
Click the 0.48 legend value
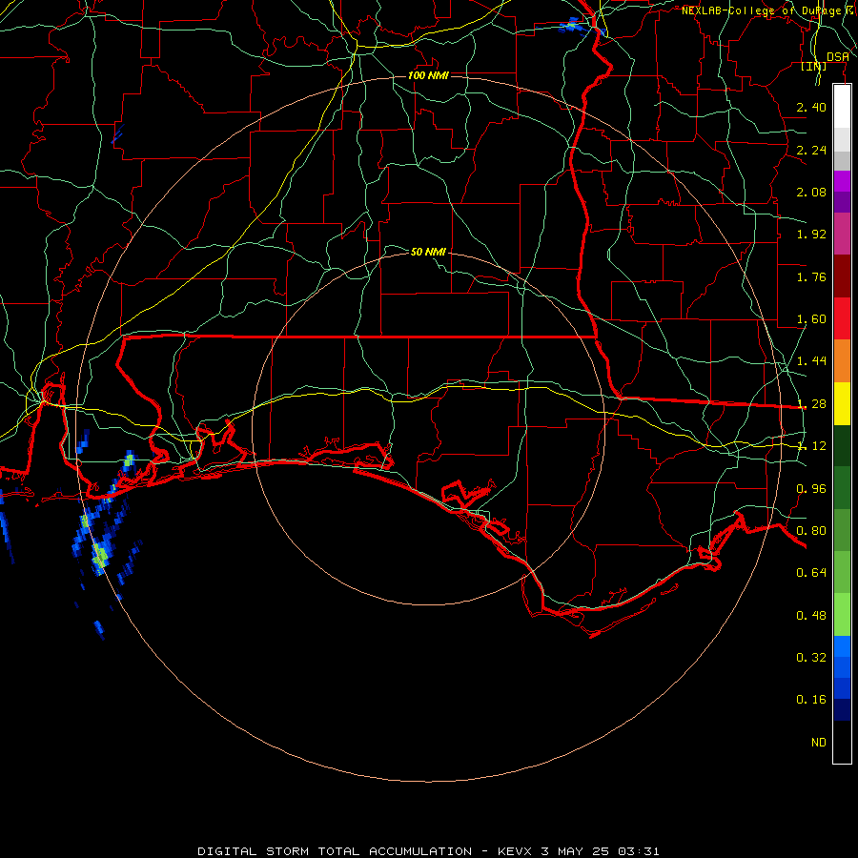(x=811, y=616)
